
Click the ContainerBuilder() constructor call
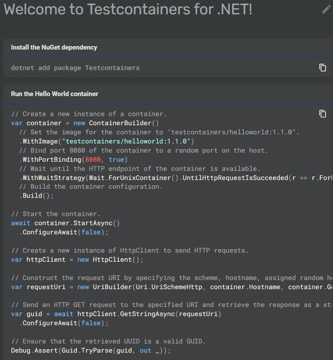tap(123, 123)
